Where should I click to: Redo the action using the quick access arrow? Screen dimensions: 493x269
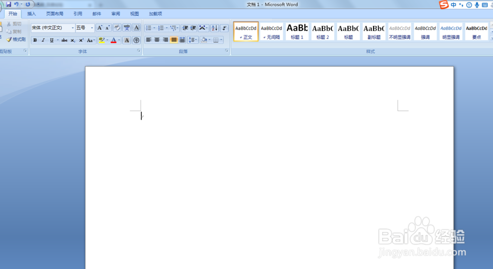[x=28, y=4]
